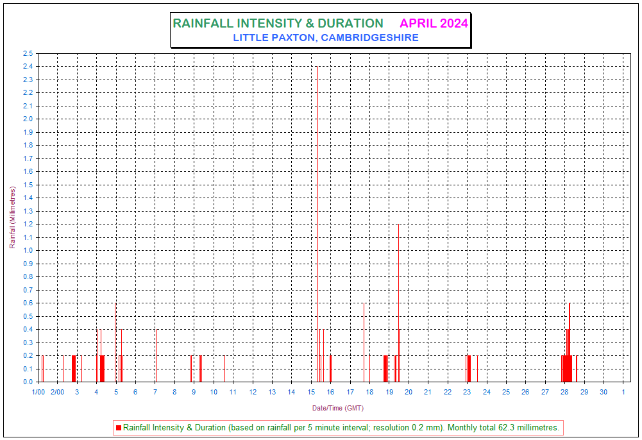Screen dimensions: 642x440
Task: Click the y-axis value '1.5'
Action: (28, 185)
